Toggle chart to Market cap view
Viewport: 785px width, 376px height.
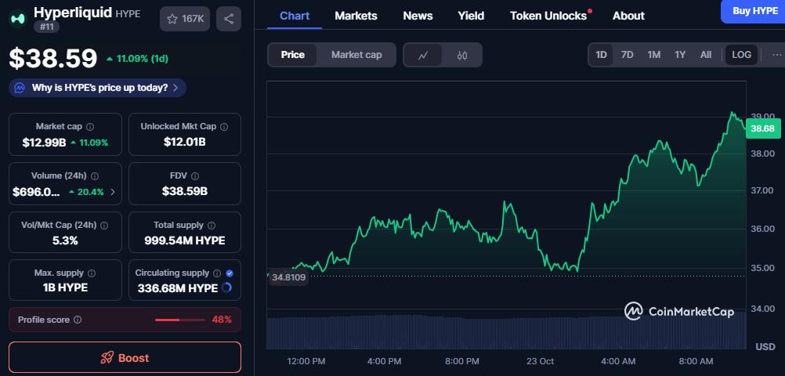[x=356, y=55]
